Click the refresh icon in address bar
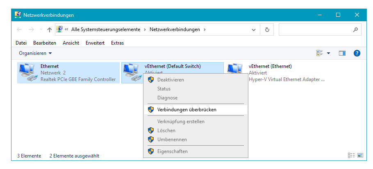Screen dimensions: 373x169 click(x=267, y=29)
